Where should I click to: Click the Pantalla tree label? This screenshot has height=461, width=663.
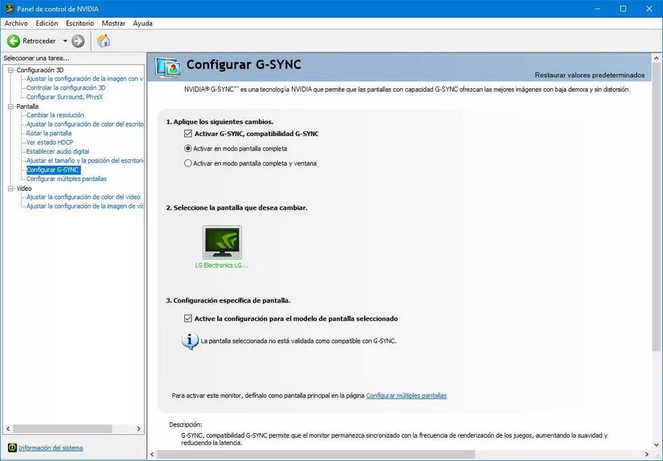point(27,107)
